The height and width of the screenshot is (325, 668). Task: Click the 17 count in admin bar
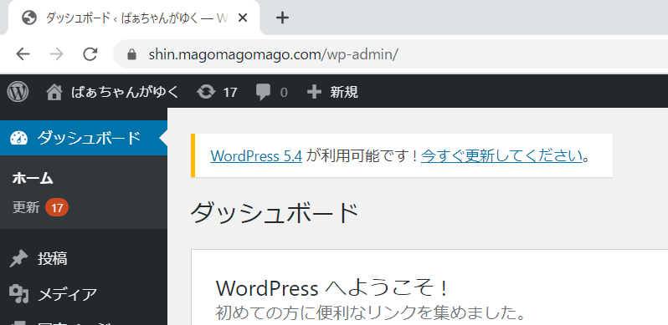[230, 92]
